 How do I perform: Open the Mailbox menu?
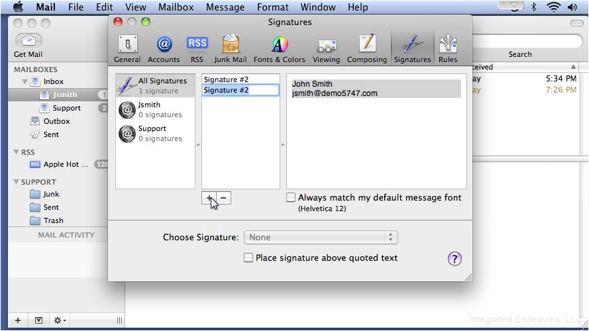(176, 7)
